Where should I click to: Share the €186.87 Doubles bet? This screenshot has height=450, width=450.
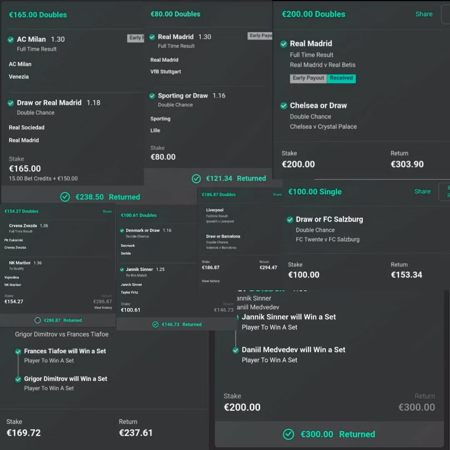point(277,195)
